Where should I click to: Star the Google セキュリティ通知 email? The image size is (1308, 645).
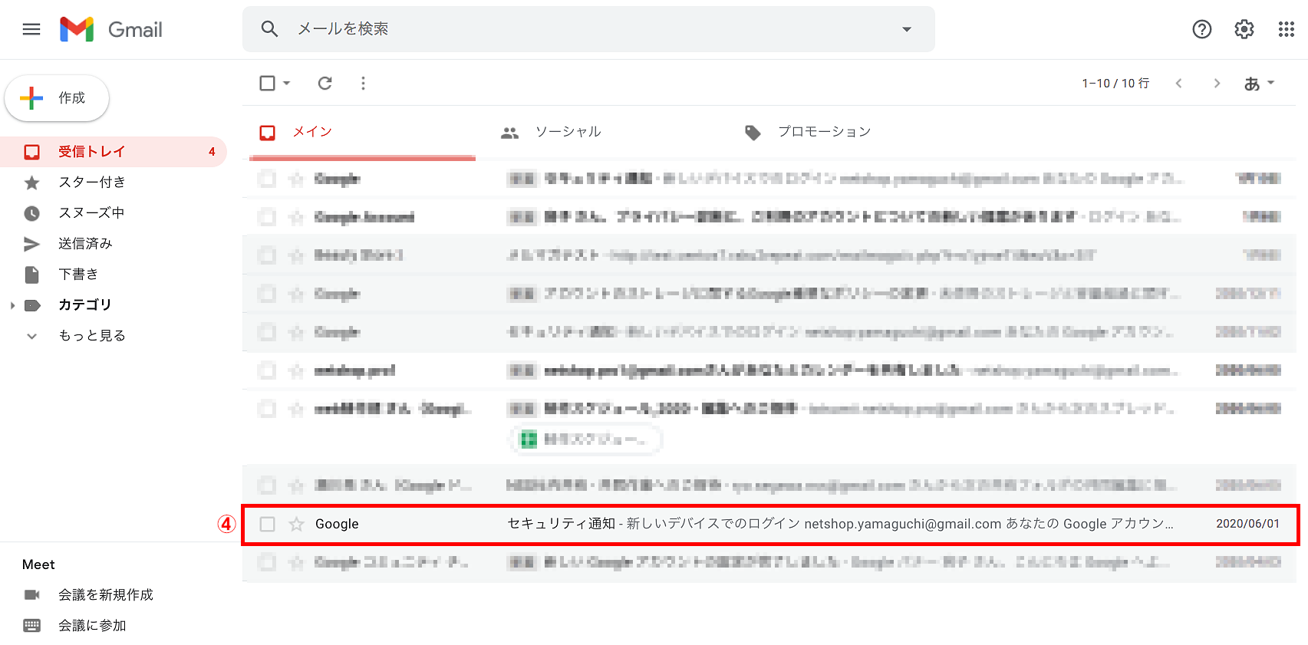tap(296, 524)
